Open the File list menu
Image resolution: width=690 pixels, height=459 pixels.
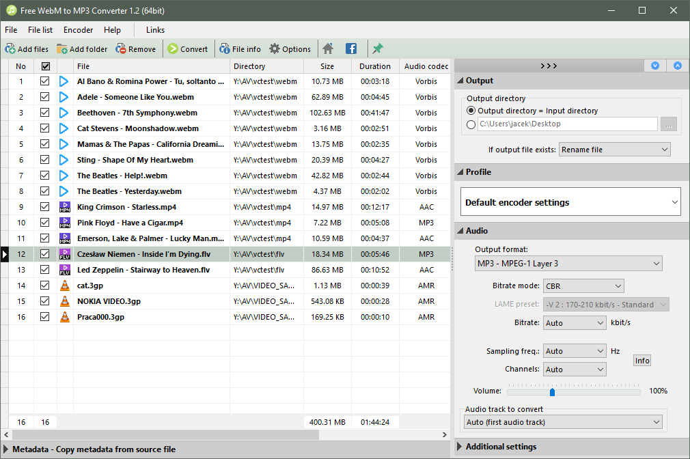(x=40, y=30)
